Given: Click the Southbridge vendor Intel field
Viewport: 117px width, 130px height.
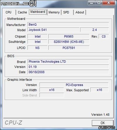Looking at the screenshot, I should point(37,42).
